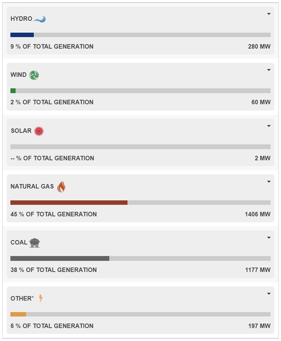Click the NATURAL GAS heading text
Screen dimensions: 281x341
[32, 186]
